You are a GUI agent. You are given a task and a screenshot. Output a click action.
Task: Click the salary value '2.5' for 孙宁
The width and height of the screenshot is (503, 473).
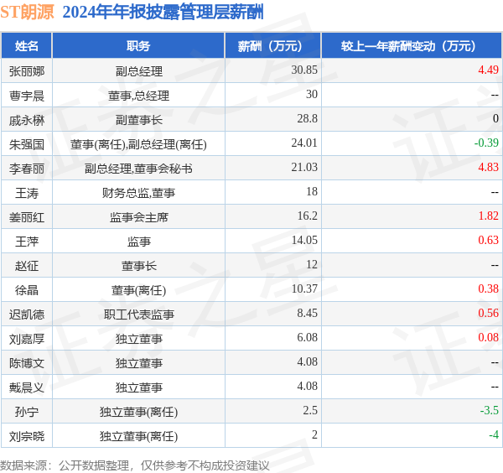tap(310, 410)
